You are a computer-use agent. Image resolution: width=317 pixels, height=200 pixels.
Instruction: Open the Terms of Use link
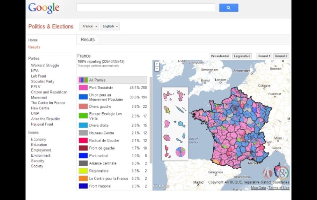coord(279,188)
